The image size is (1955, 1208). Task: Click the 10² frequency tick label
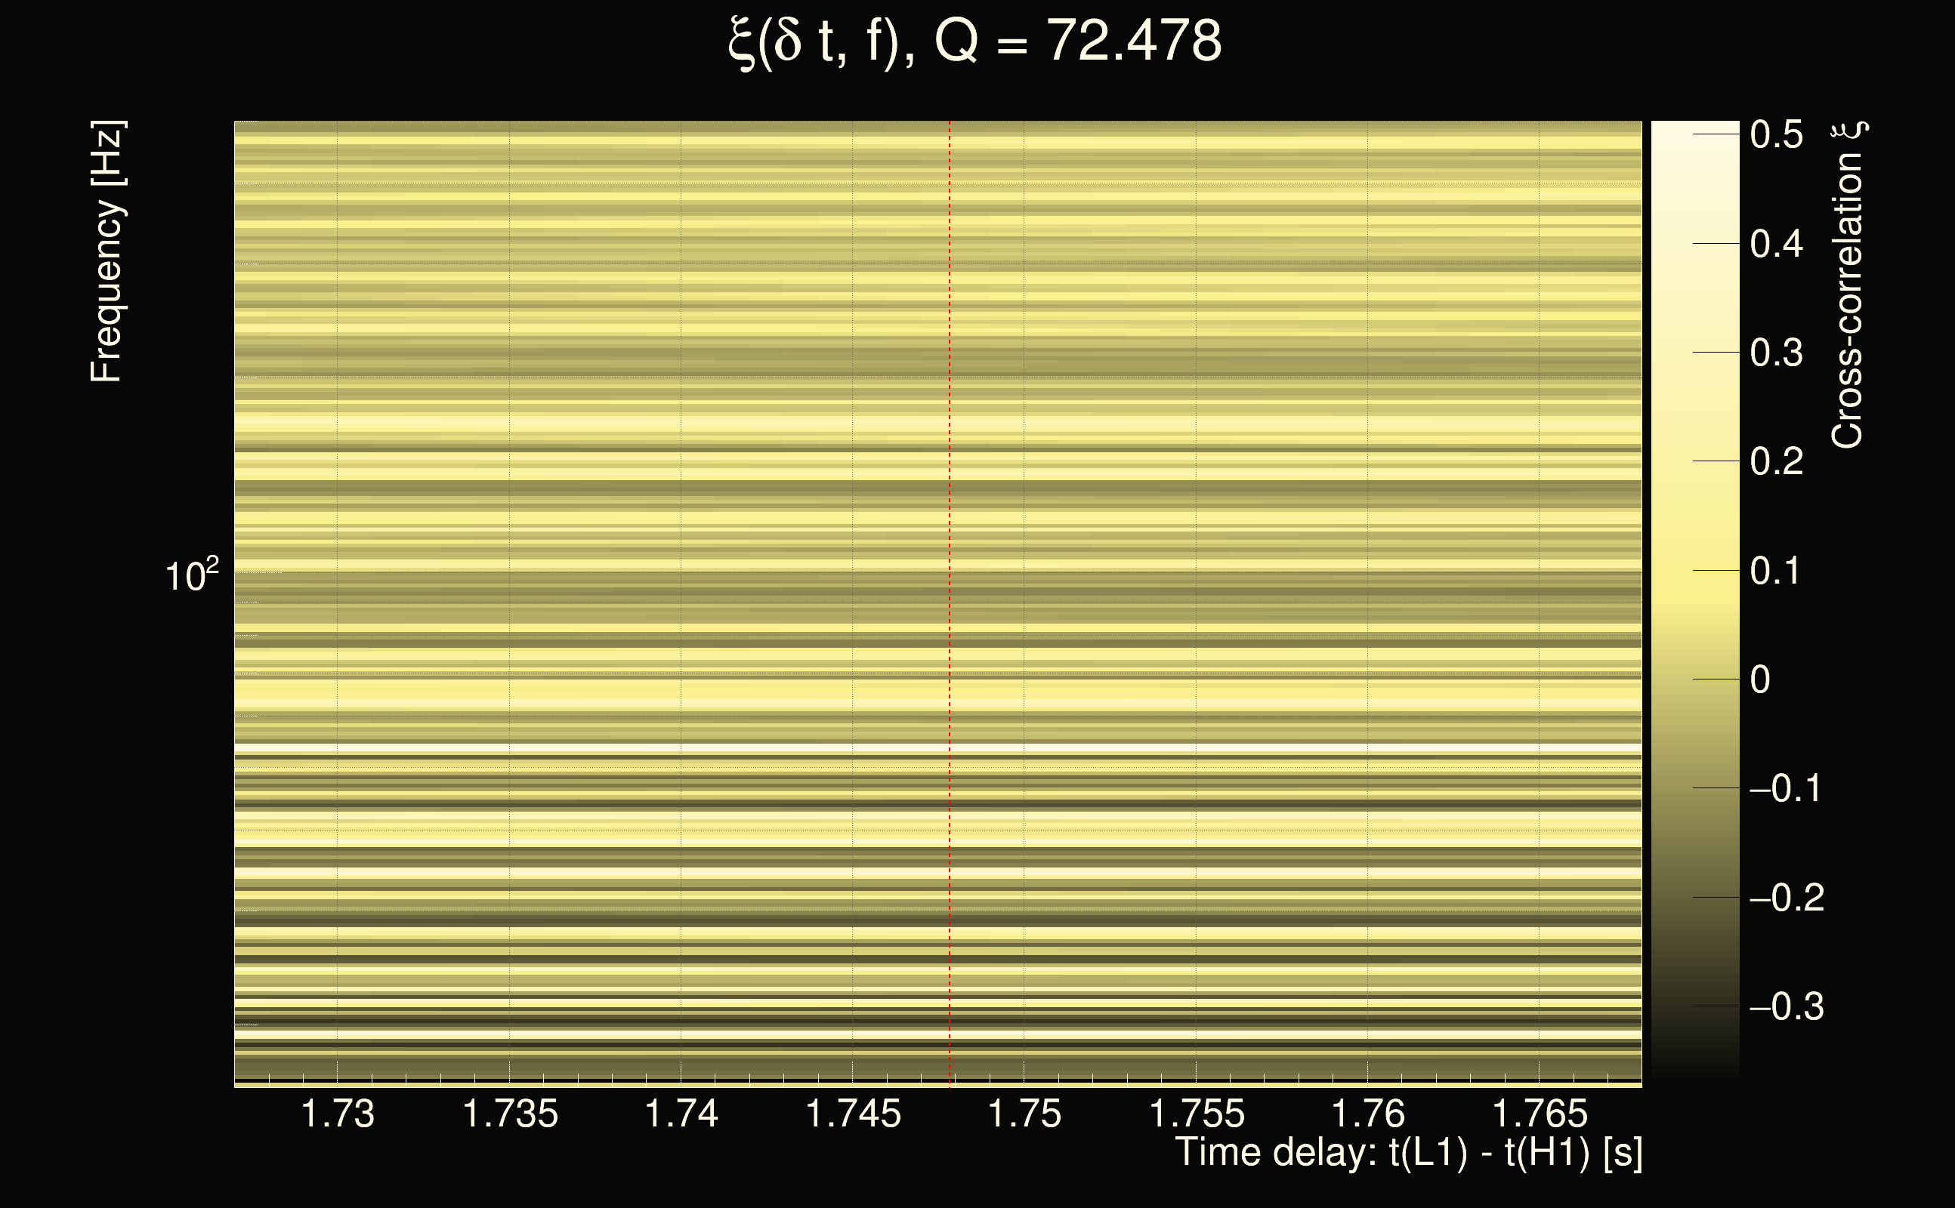(x=191, y=575)
